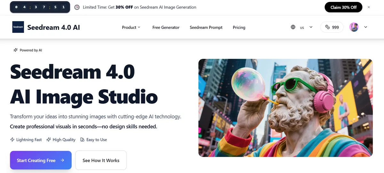This screenshot has height=173, width=384.
Task: Open the Pricing page
Action: (239, 28)
